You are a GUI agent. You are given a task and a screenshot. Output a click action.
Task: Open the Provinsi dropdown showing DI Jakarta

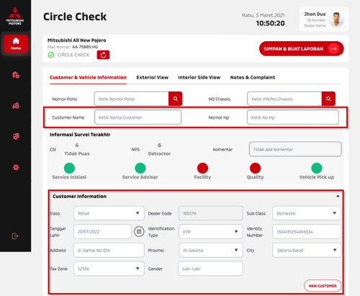pyautogui.click(x=211, y=250)
